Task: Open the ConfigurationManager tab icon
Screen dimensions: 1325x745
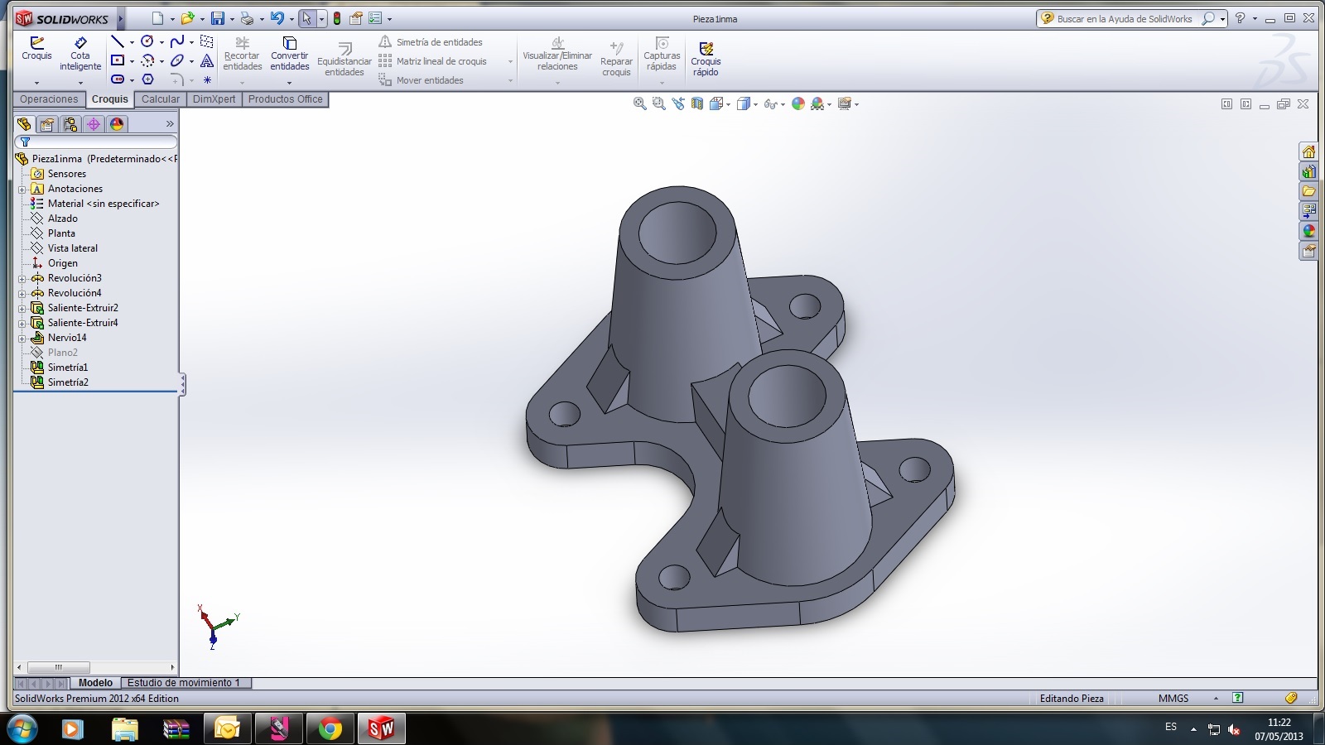Action: coord(70,124)
